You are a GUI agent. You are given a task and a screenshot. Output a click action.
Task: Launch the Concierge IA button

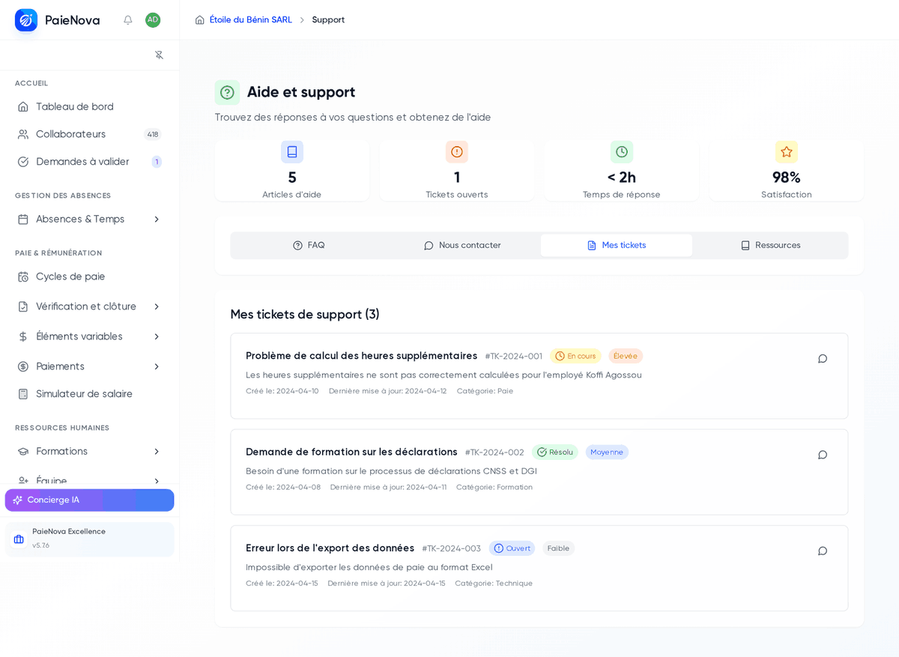pos(90,500)
